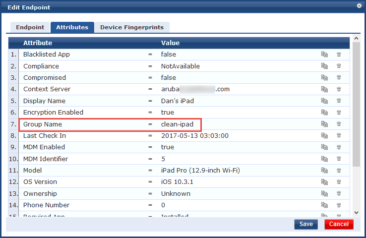The width and height of the screenshot is (366, 238).
Task: Click the MDM Enabled attribute name
Action: click(44, 147)
